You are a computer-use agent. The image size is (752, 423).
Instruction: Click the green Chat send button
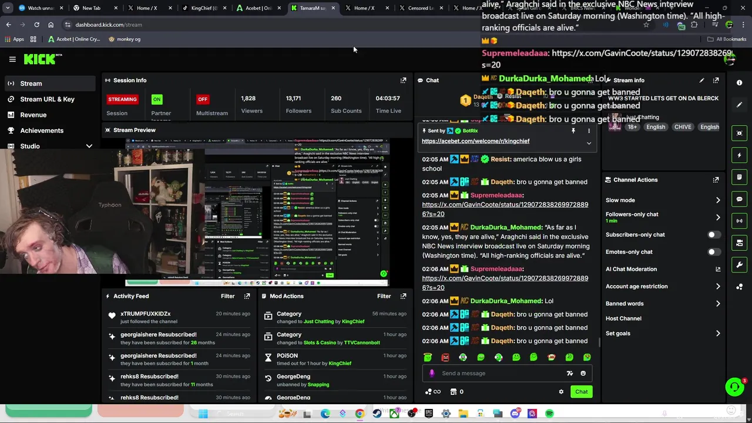[581, 392]
